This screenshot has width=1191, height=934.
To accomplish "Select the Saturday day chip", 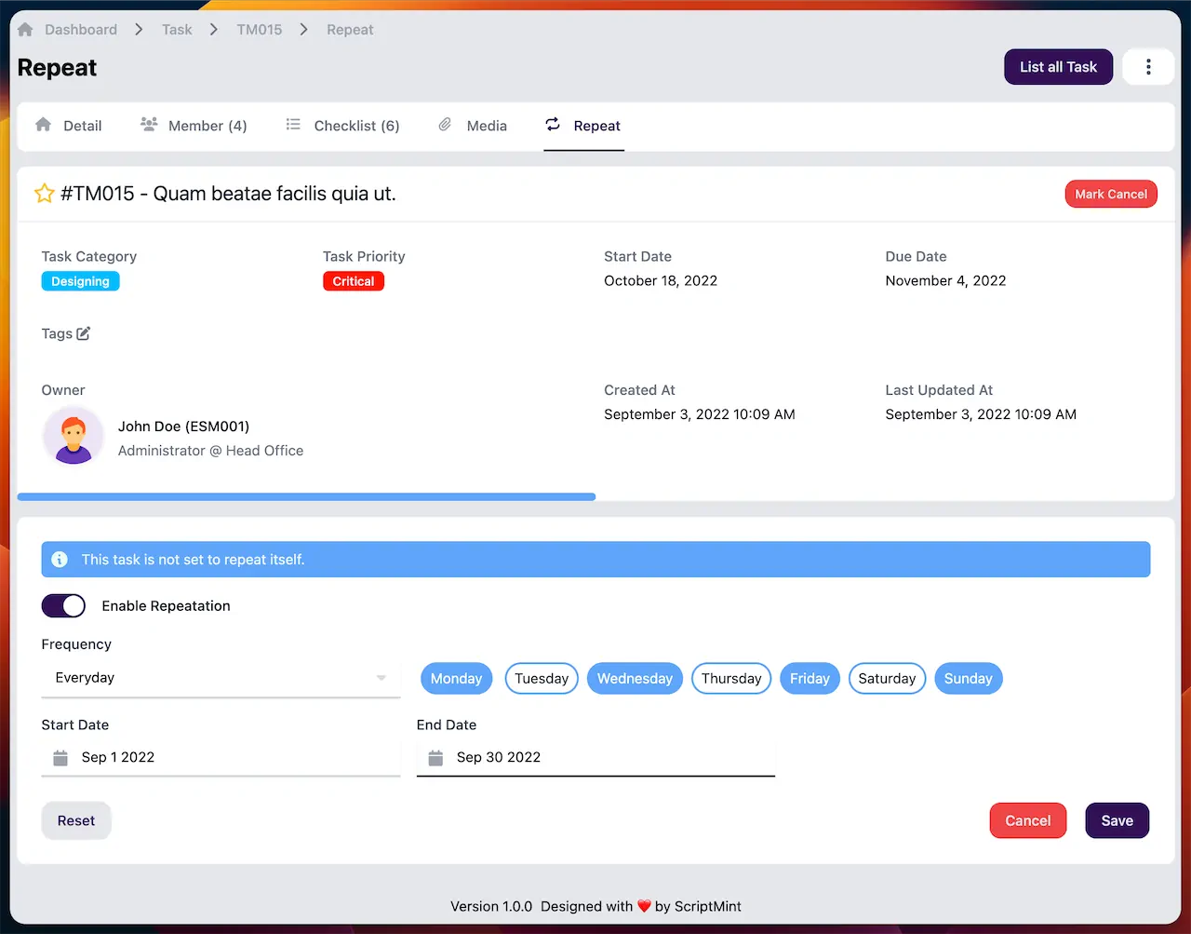I will point(887,679).
